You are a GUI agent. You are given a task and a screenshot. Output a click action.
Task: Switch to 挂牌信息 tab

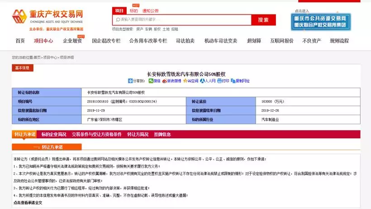click(162, 134)
